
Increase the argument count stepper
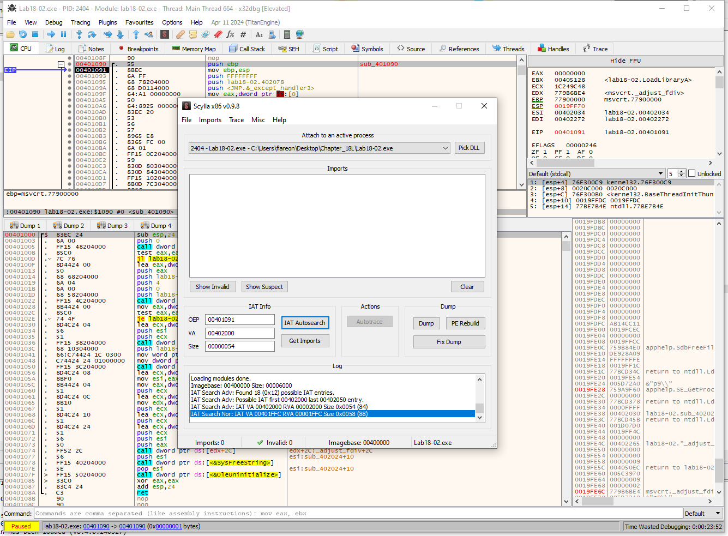681,171
